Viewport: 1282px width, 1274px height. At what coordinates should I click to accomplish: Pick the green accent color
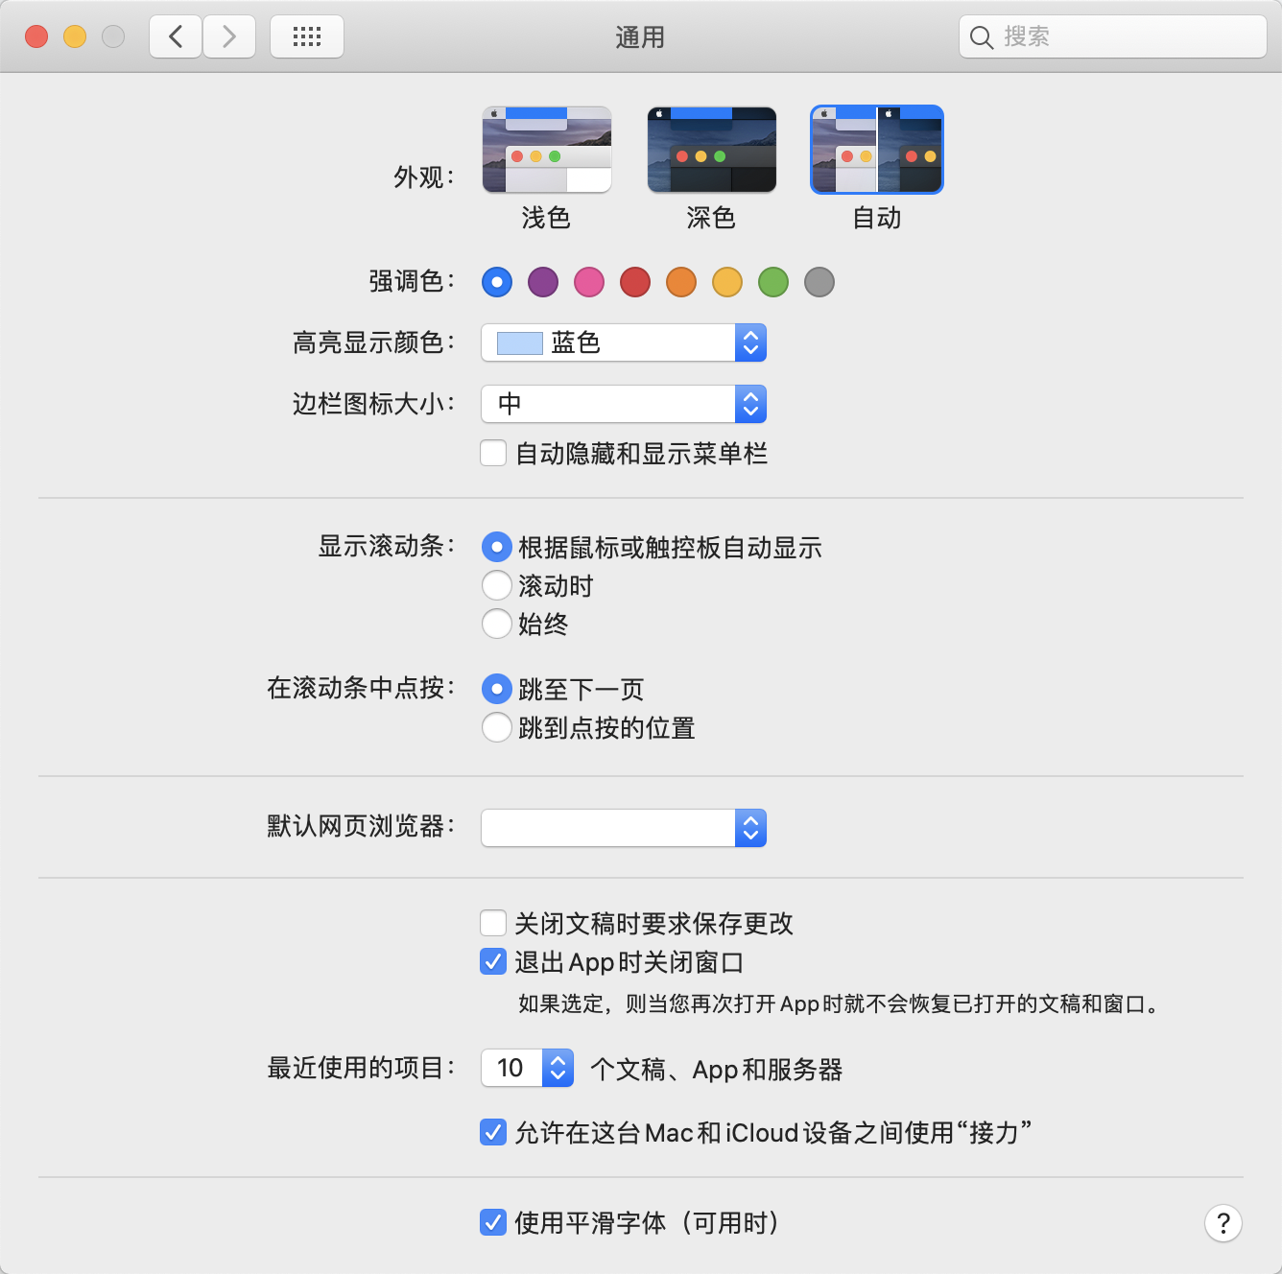tap(773, 282)
